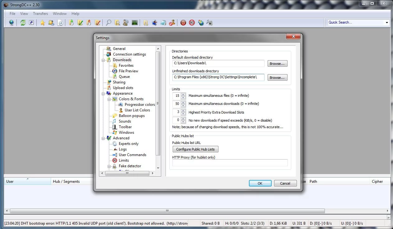Click Configure Public Hub Lists
The image size is (393, 229).
[x=195, y=149]
